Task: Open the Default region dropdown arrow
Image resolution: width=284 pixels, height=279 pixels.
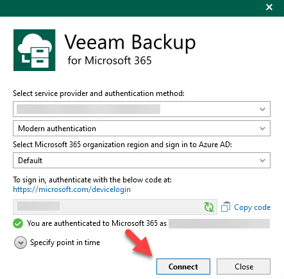Action: pyautogui.click(x=262, y=161)
